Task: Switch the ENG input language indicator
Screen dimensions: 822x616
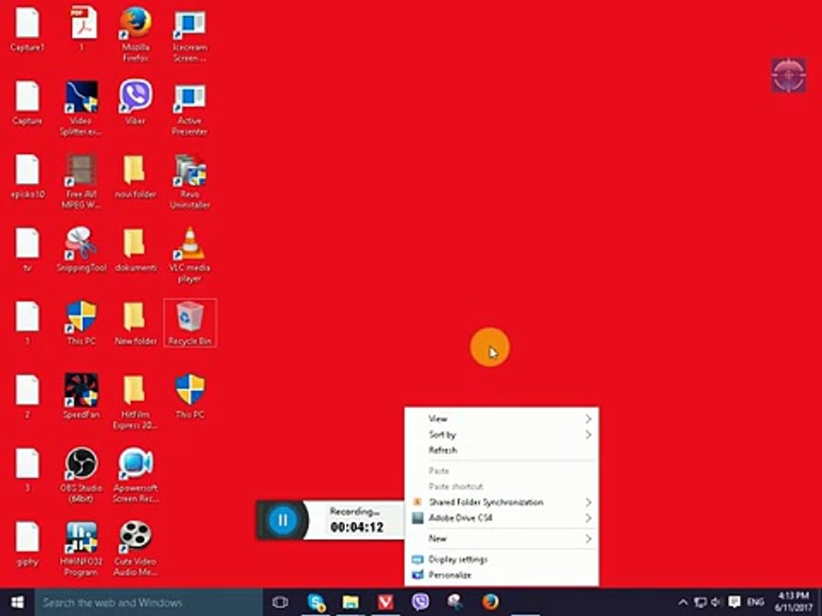Action: tap(755, 602)
